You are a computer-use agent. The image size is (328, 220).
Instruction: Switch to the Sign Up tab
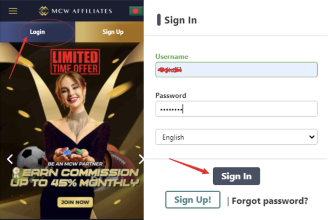pos(113,32)
